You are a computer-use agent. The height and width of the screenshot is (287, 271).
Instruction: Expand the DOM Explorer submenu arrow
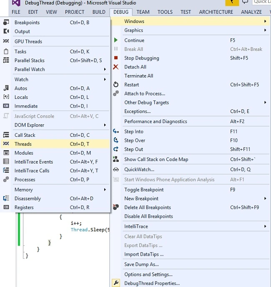tap(105, 125)
